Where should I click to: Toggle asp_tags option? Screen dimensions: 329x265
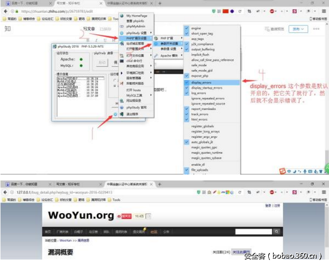click(212, 39)
